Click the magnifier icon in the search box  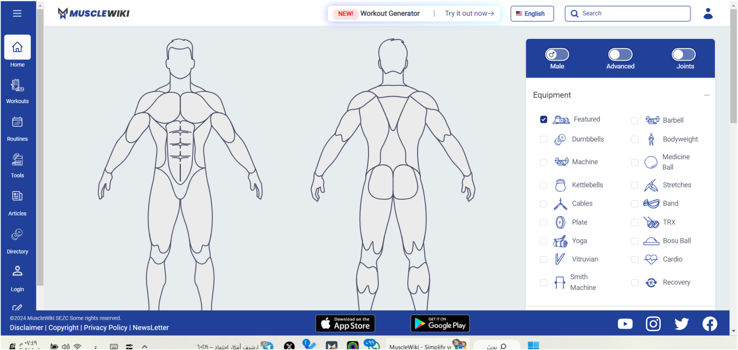click(574, 13)
